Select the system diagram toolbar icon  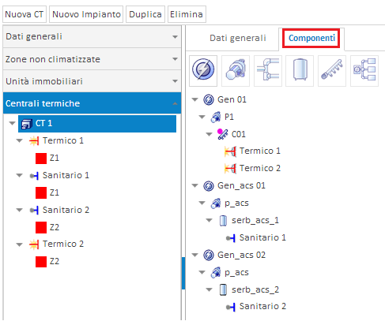[x=364, y=70]
